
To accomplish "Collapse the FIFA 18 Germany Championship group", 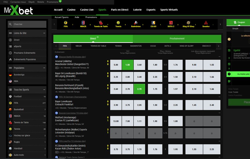I will click(219, 97).
